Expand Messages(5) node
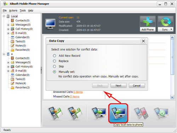177x133 pixels. [x=8, y=62]
